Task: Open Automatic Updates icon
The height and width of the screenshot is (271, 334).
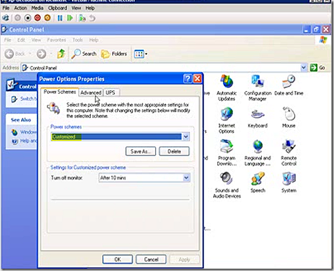Action: pyautogui.click(x=227, y=88)
